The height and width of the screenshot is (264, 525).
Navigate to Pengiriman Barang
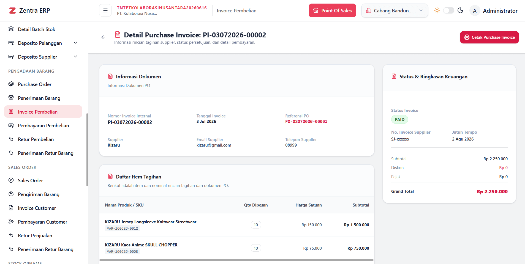[43, 194]
